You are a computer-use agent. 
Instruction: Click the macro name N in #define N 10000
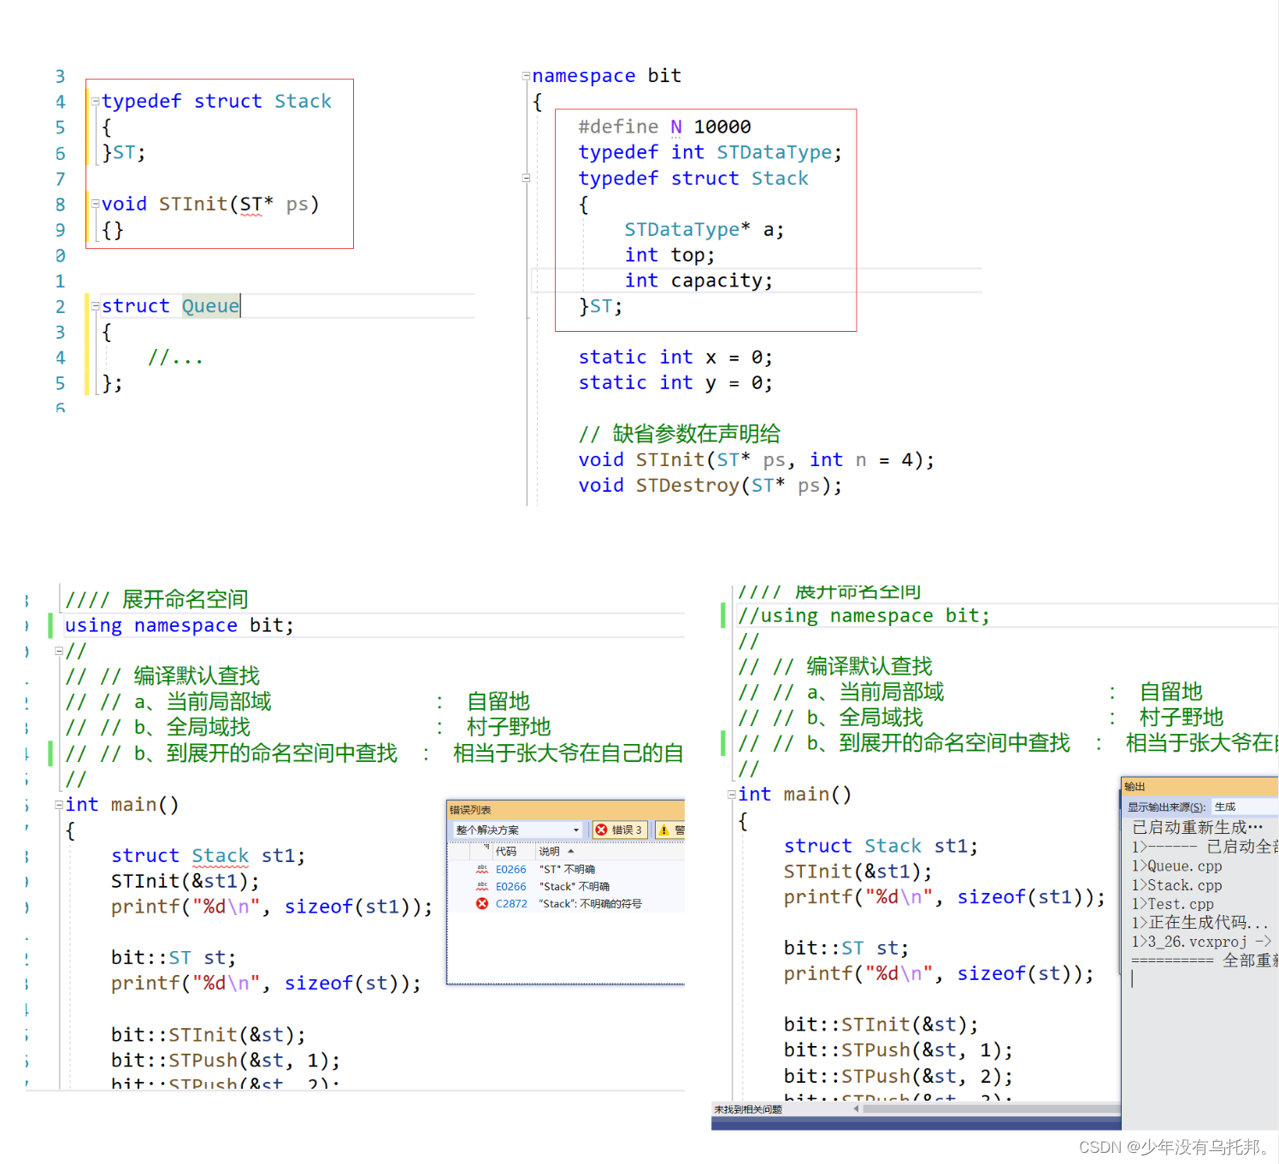click(x=676, y=127)
